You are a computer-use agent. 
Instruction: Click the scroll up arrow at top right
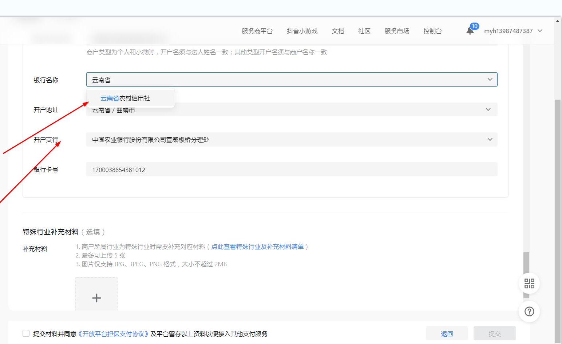[558, 21]
